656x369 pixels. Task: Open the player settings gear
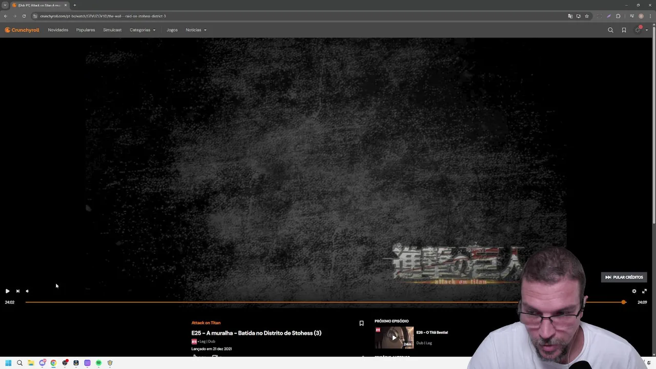click(634, 291)
